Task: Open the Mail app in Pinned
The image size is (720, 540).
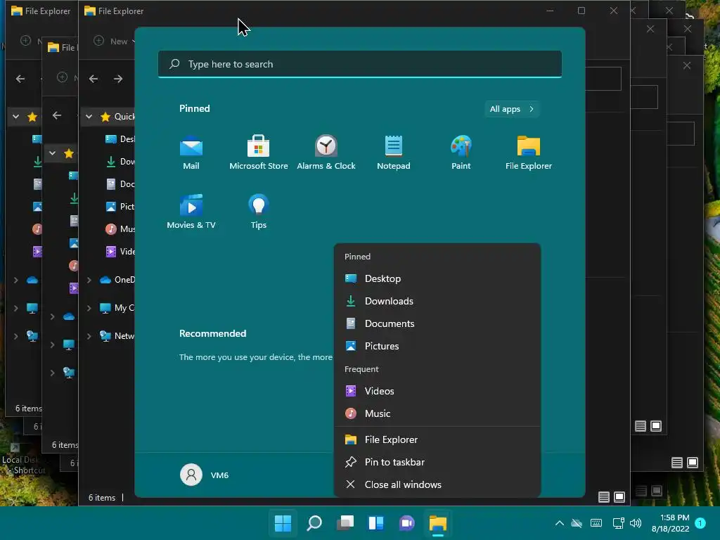Action: pyautogui.click(x=191, y=153)
